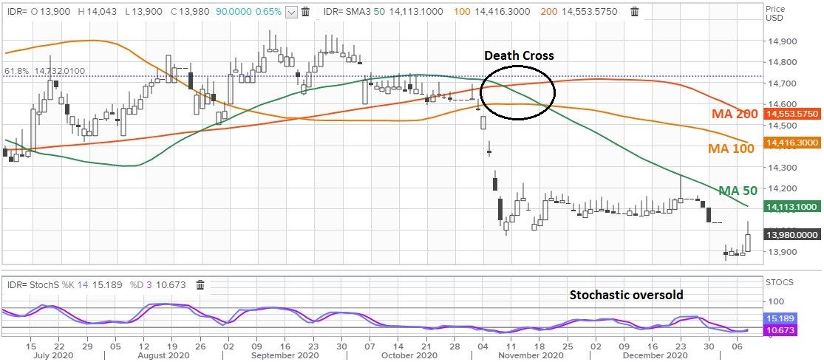Click the July 2020 label on time axis
The image size is (824, 362).
53,355
